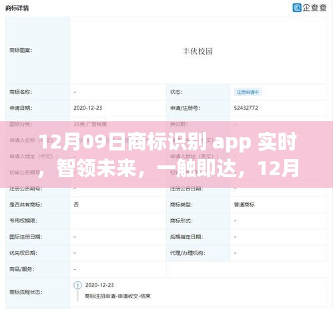Click the 商标流程状态 label
The image size is (333, 309).
[26, 292]
